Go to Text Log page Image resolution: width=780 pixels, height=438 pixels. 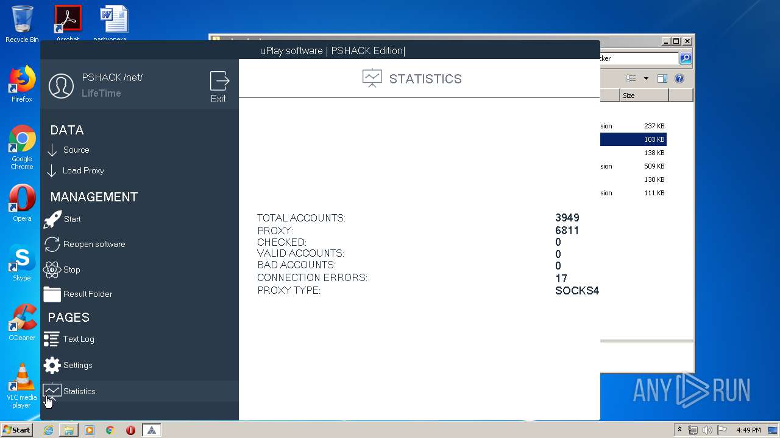point(79,339)
